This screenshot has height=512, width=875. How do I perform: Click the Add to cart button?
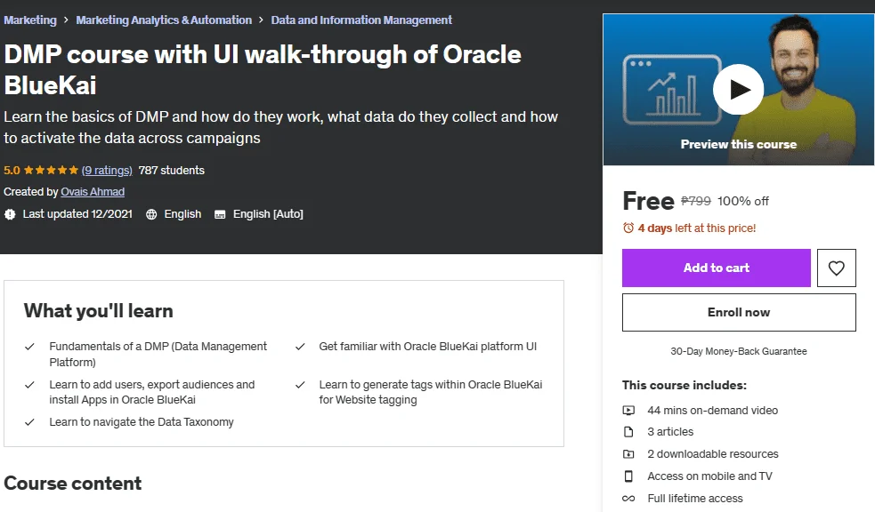(x=716, y=268)
